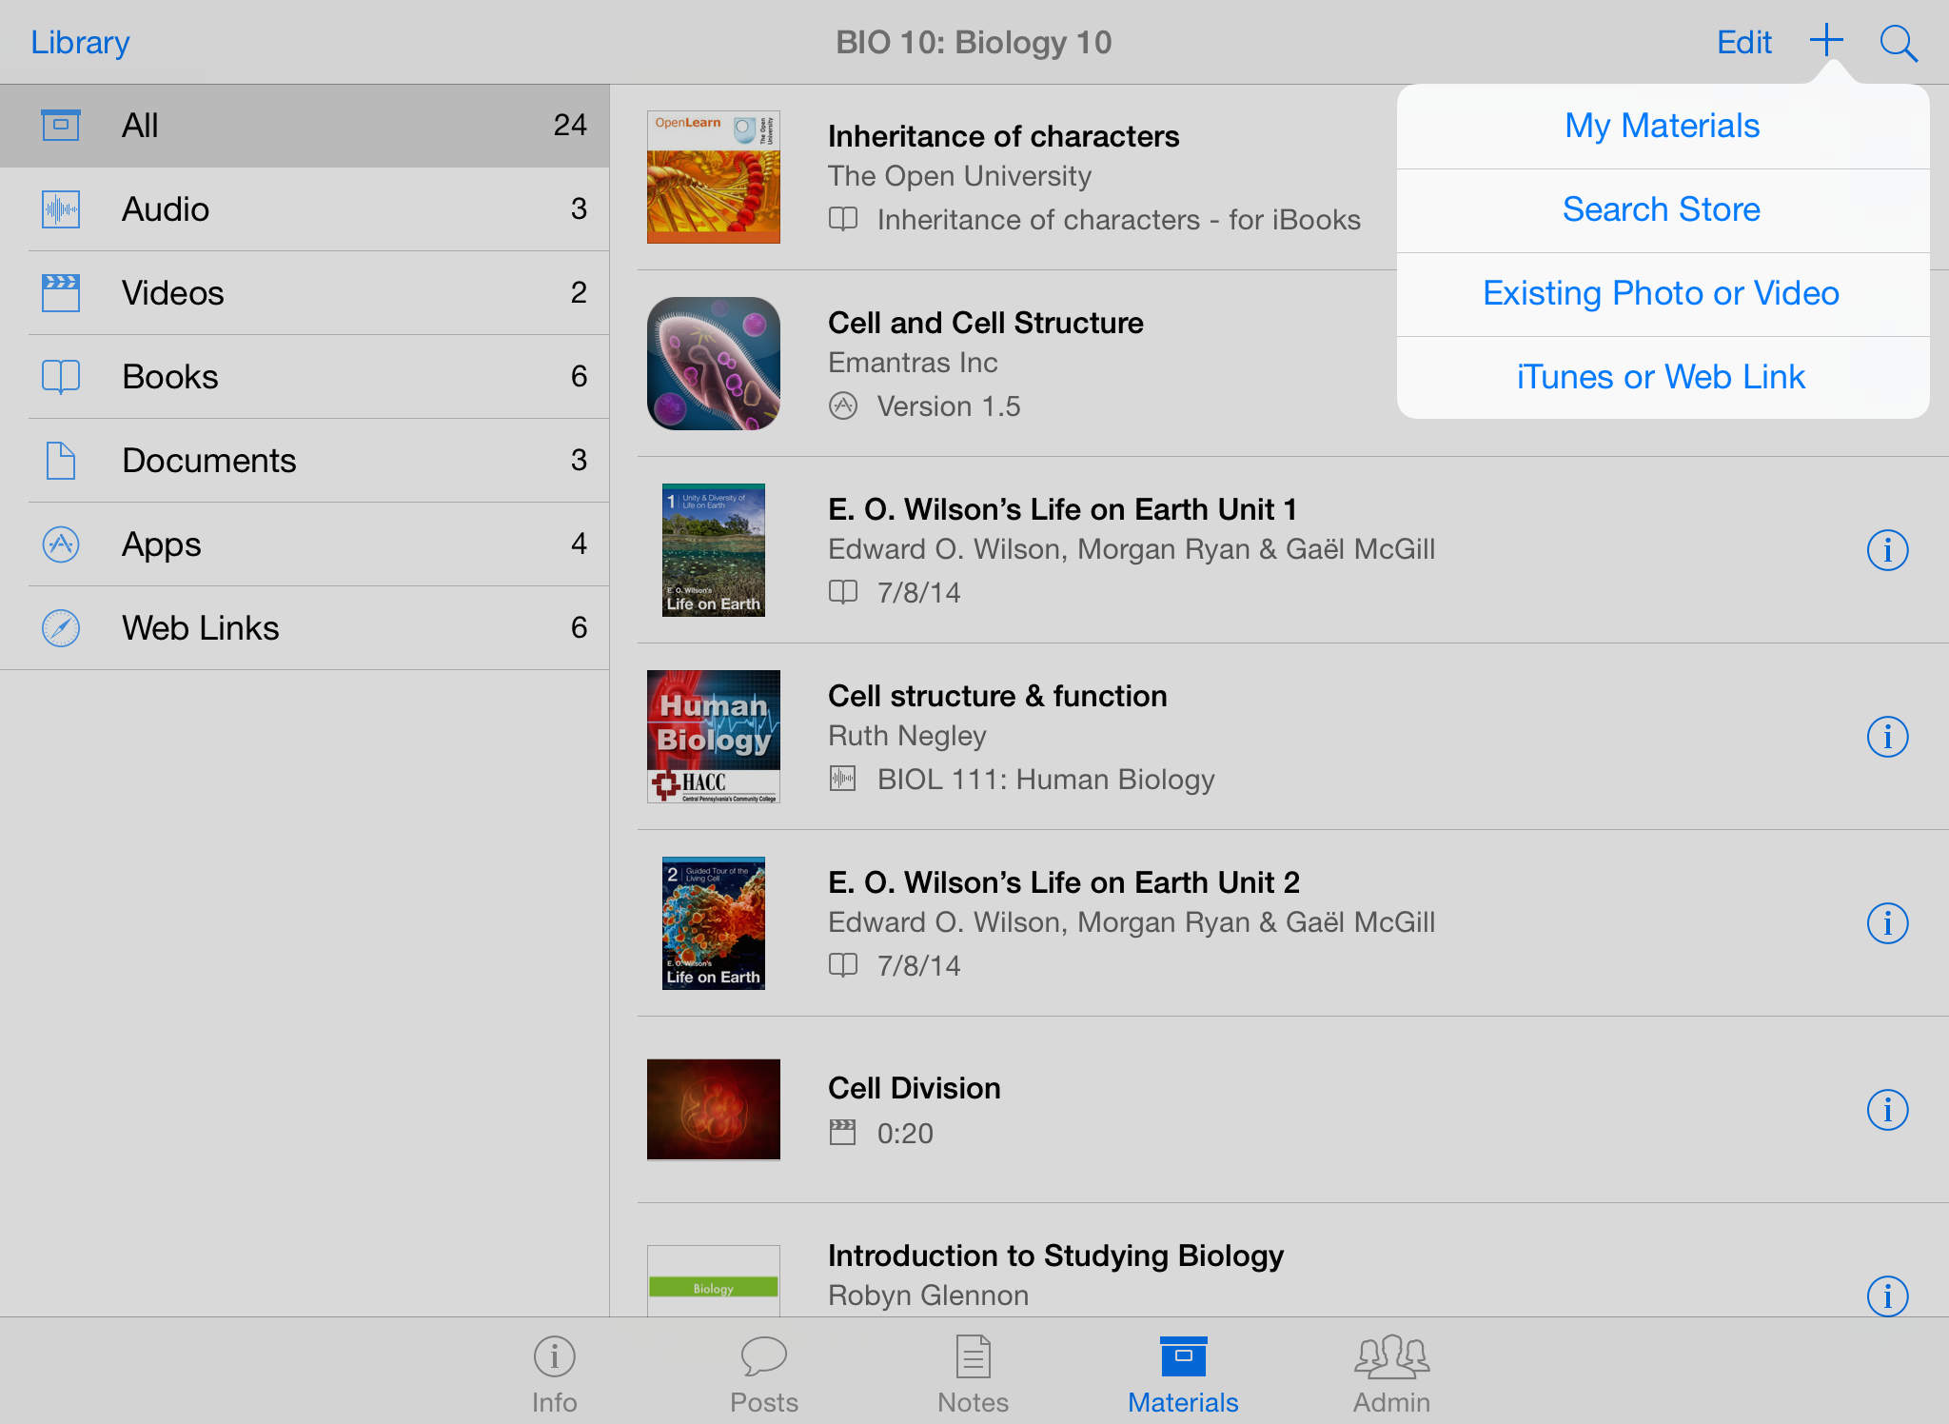Select the Audio category icon
This screenshot has height=1424, width=1949.
tap(61, 208)
